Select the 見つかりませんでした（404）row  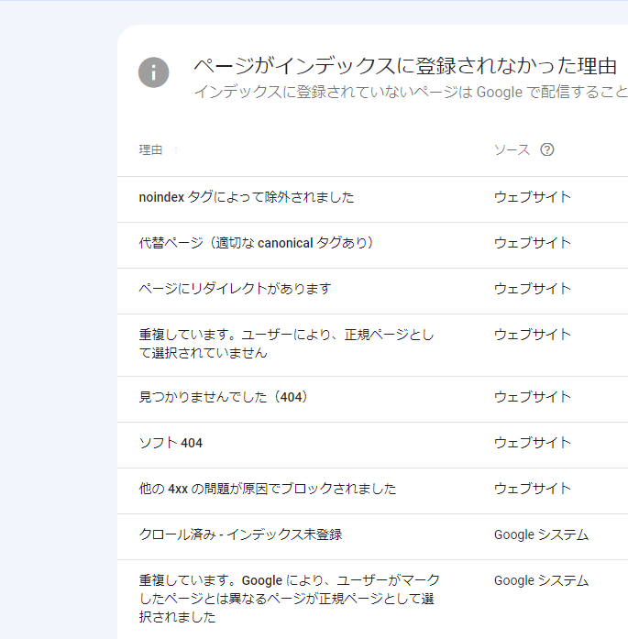coord(224,397)
